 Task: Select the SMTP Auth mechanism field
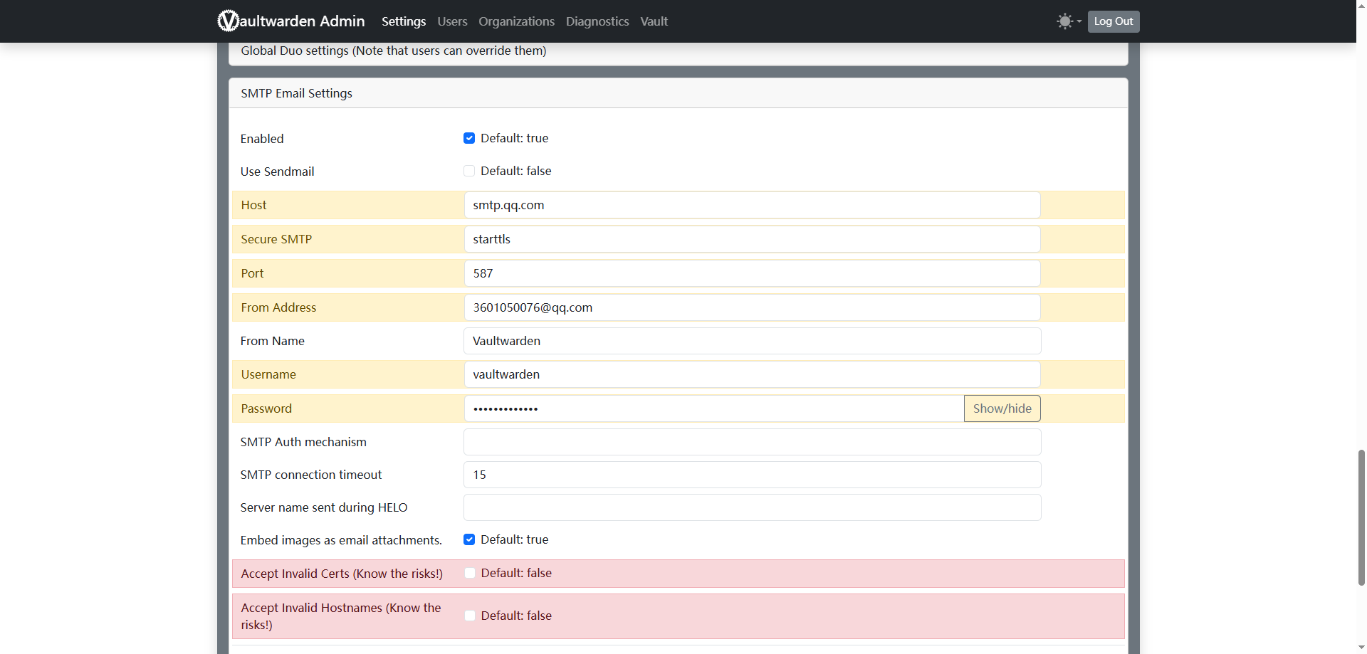[x=752, y=442]
